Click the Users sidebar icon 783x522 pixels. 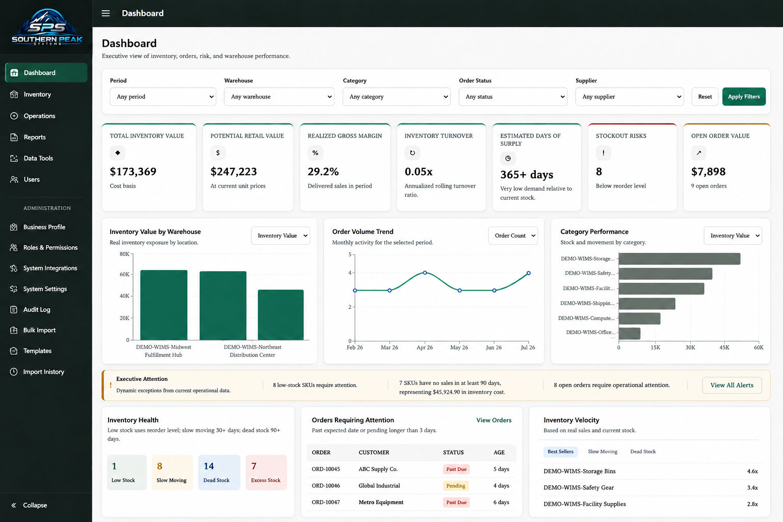tap(14, 179)
